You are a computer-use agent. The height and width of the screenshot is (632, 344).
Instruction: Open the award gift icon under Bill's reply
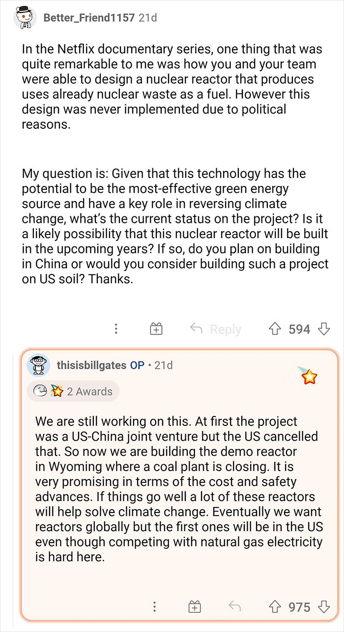pyautogui.click(x=194, y=607)
